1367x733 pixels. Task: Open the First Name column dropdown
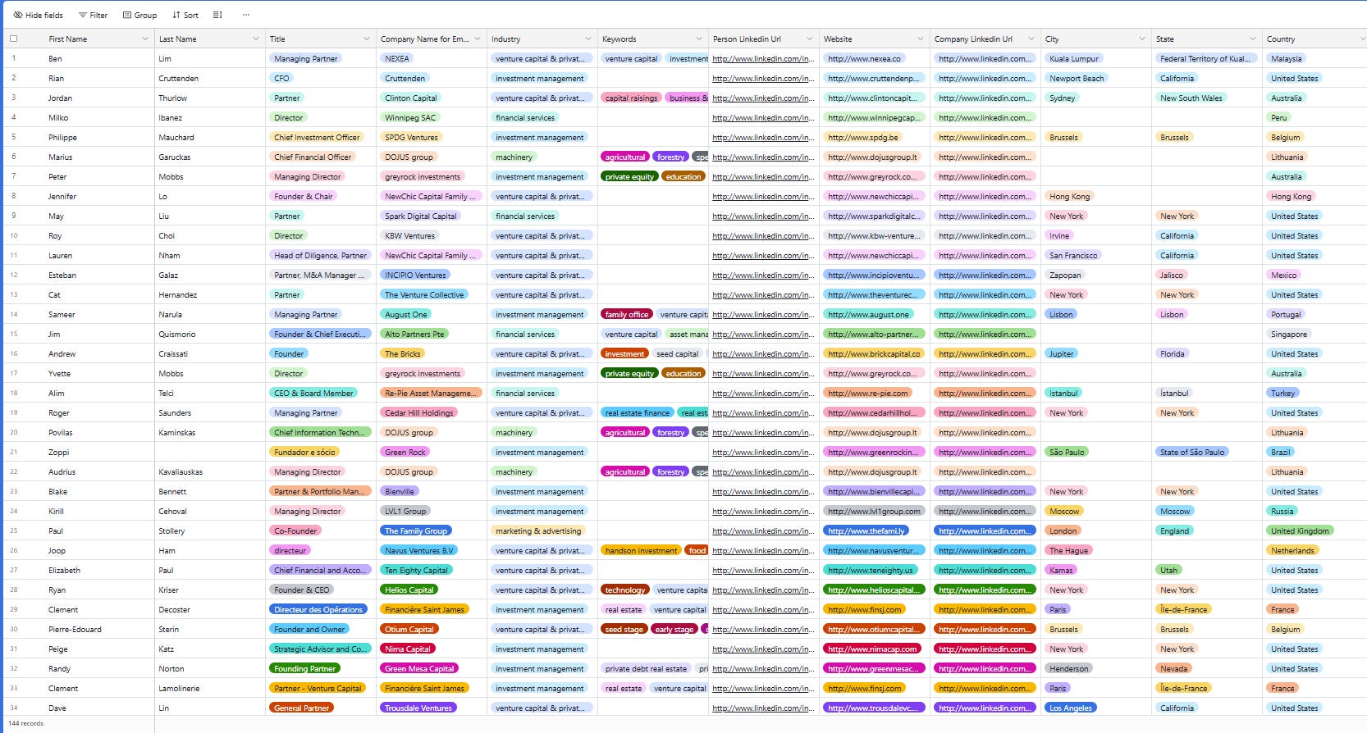(145, 39)
